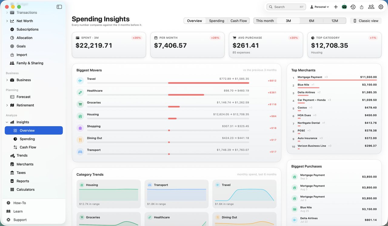The width and height of the screenshot is (388, 226).
Task: Open Spending under Insights in sidebar
Action: tap(34, 139)
